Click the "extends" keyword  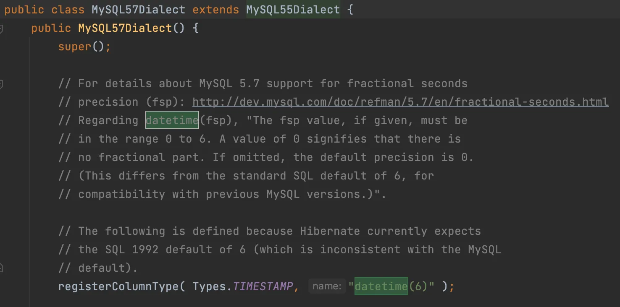(x=215, y=10)
